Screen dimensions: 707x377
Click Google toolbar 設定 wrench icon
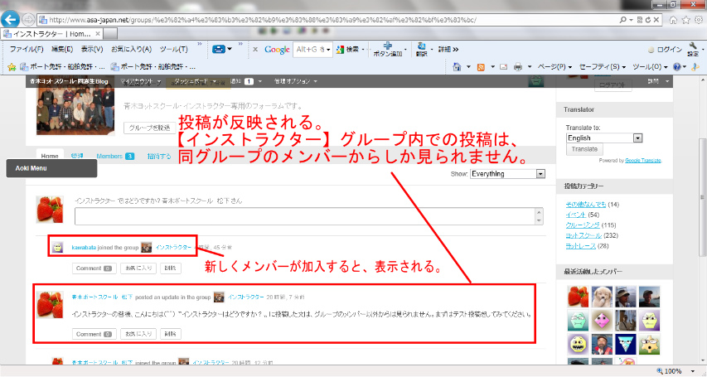tap(693, 49)
